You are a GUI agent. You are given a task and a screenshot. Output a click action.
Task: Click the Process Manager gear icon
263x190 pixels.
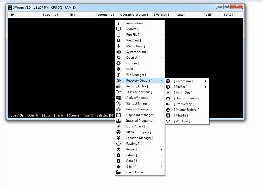pos(118,109)
